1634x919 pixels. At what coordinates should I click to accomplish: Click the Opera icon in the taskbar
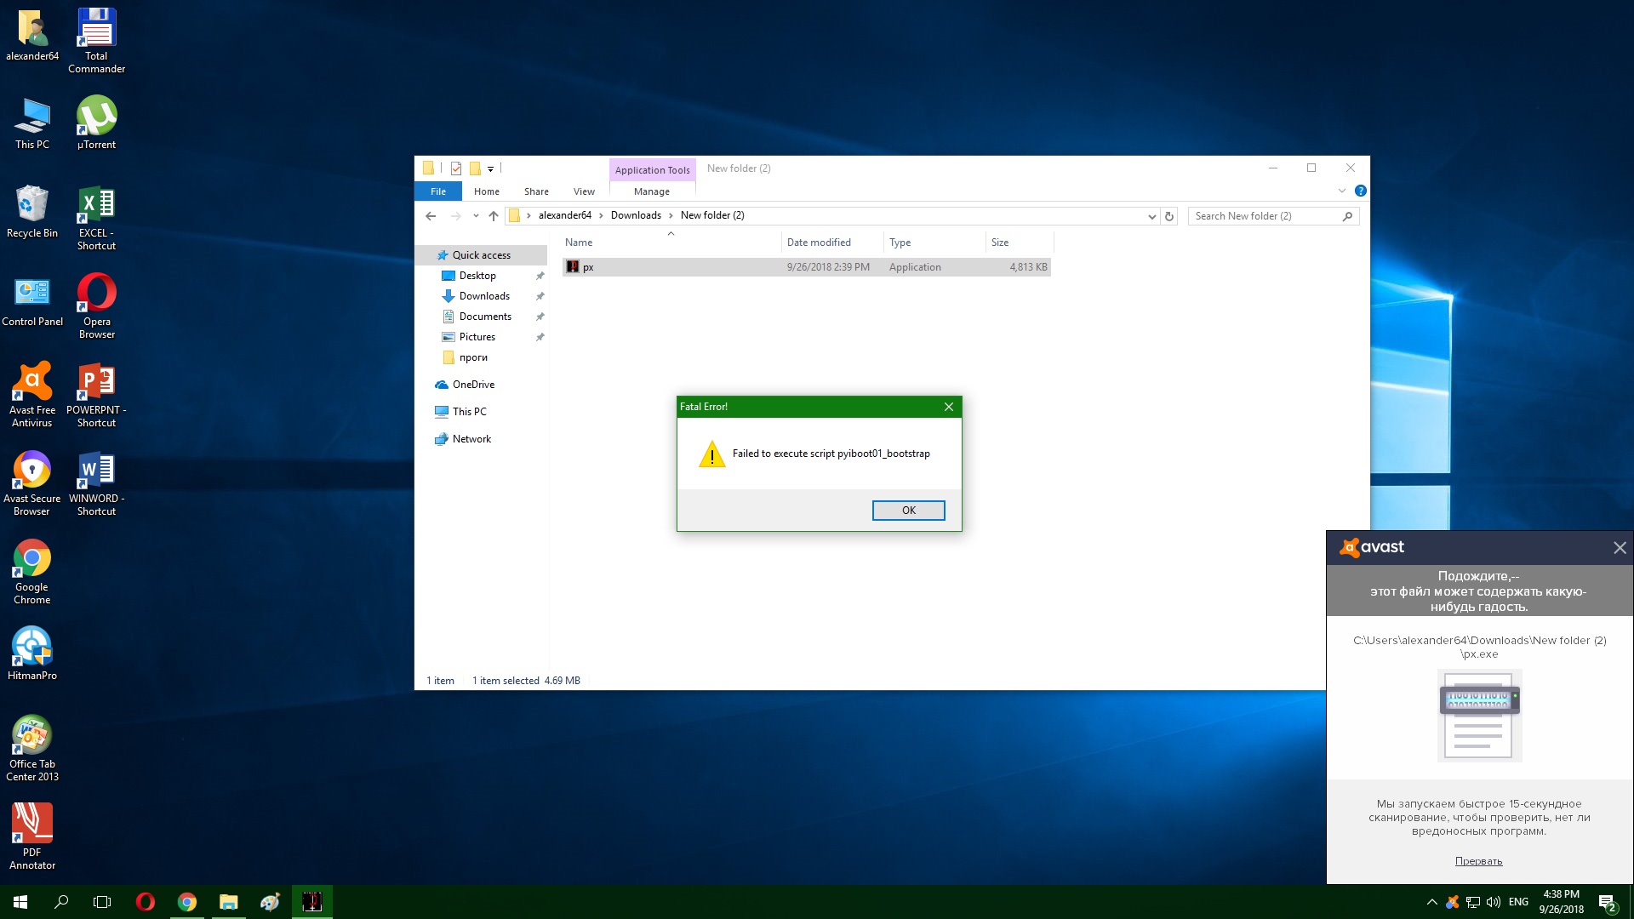click(146, 902)
